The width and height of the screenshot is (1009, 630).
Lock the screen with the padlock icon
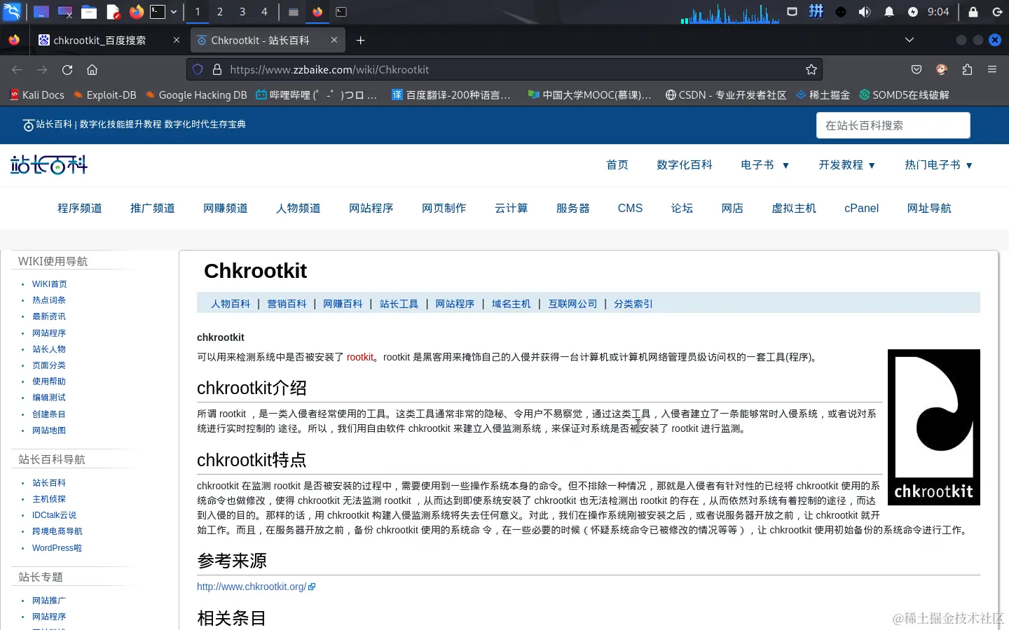coord(973,12)
